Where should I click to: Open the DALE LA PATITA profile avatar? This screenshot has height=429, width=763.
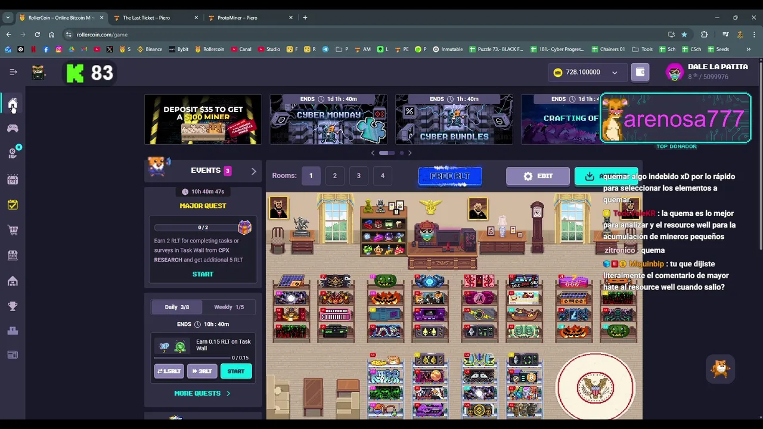[x=674, y=72]
